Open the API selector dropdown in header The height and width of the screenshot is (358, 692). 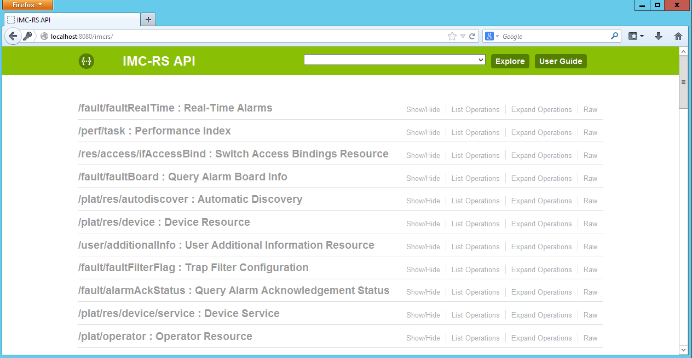pos(394,60)
